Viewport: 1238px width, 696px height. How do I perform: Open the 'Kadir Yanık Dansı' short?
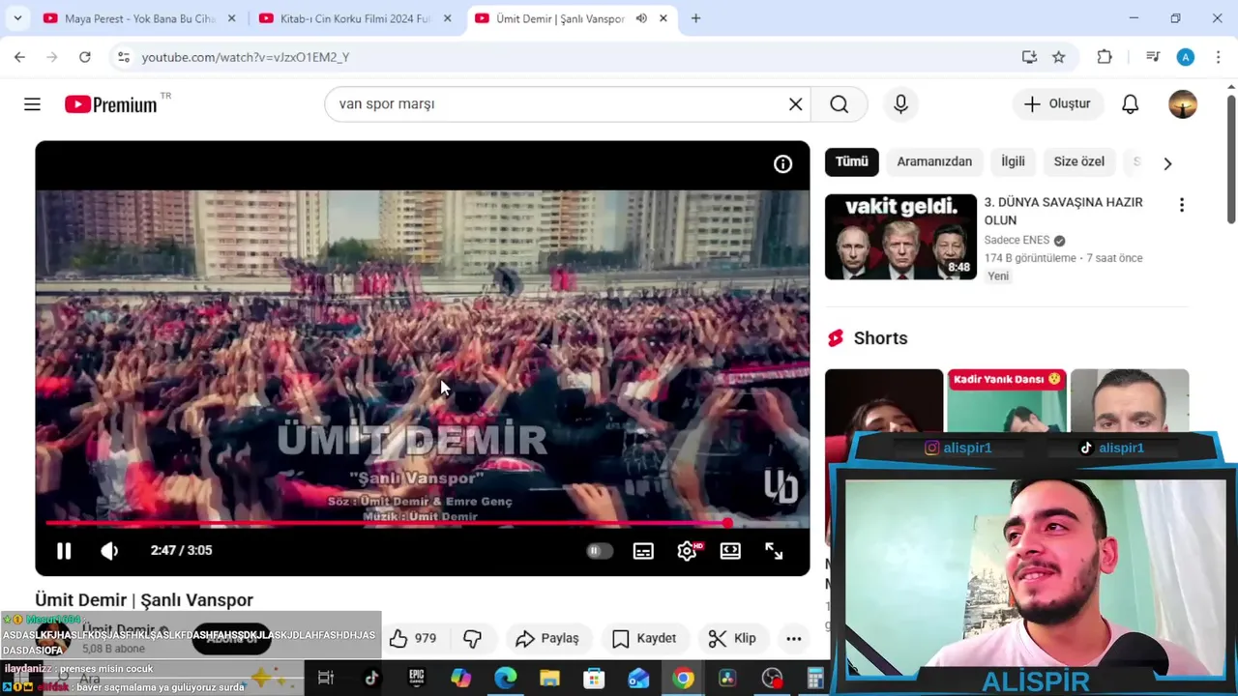click(1006, 400)
